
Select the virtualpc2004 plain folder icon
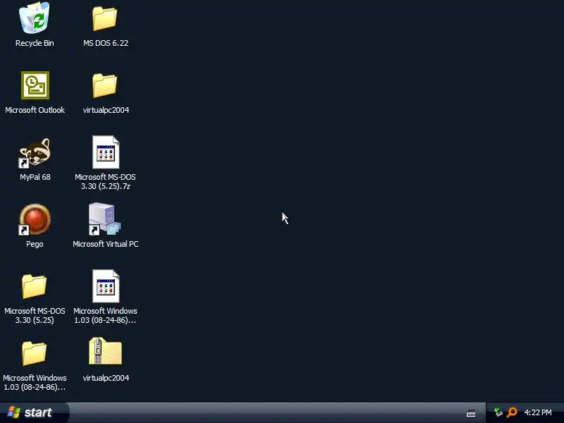pyautogui.click(x=104, y=85)
